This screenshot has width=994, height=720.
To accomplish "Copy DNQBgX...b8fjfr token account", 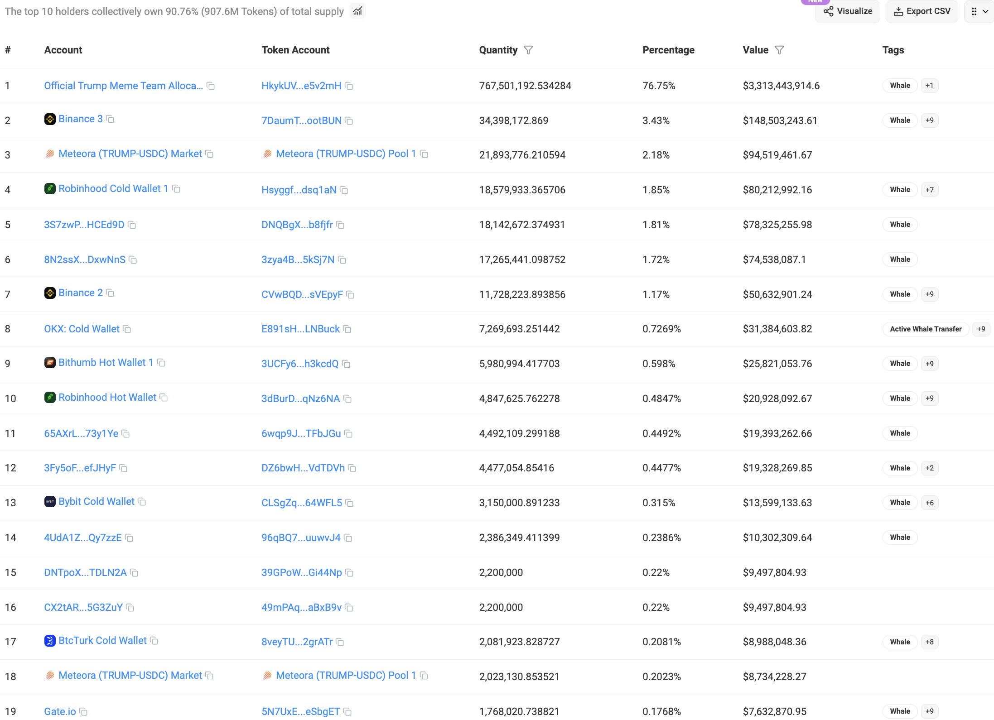I will click(x=340, y=225).
